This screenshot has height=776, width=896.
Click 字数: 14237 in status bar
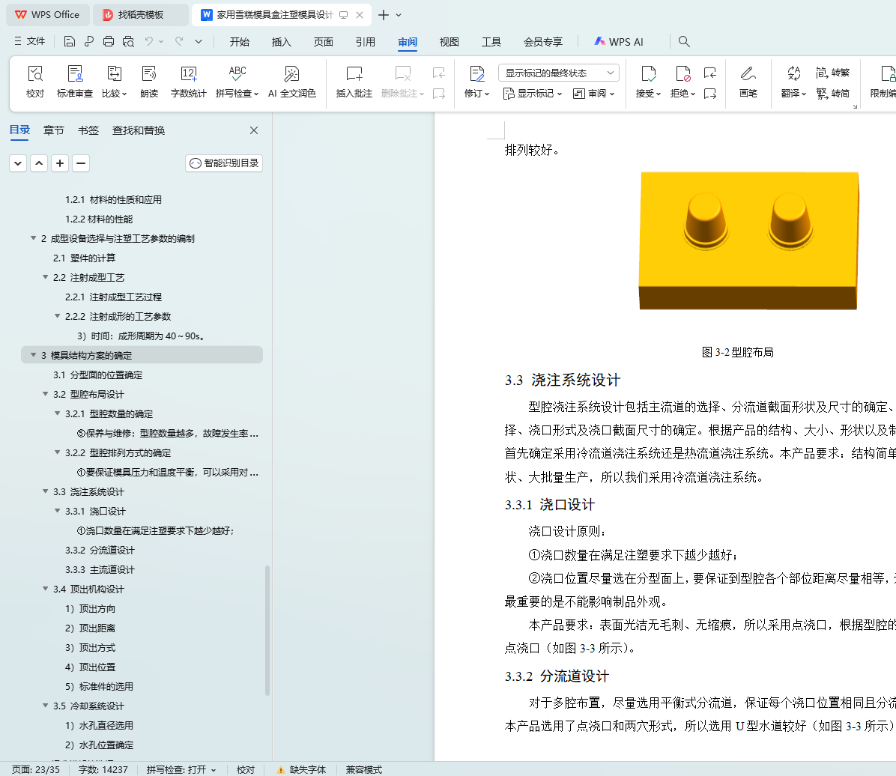click(103, 770)
